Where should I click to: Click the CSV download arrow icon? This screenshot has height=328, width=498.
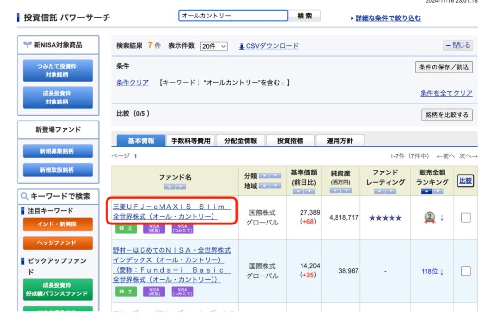(x=241, y=46)
